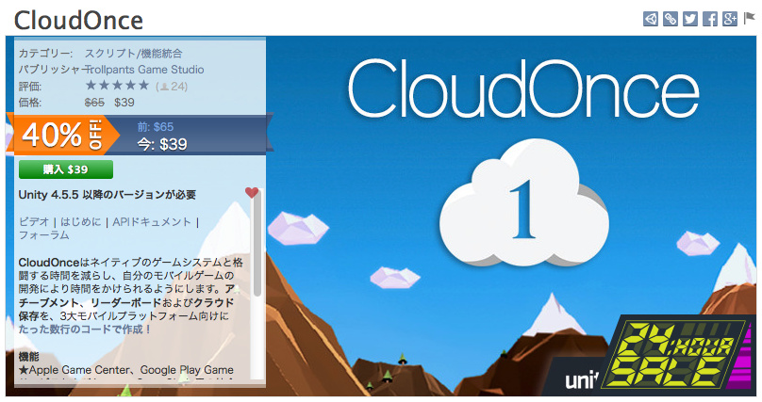Image resolution: width=762 pixels, height=402 pixels.
Task: Report asset with the flag icon
Action: tap(749, 19)
